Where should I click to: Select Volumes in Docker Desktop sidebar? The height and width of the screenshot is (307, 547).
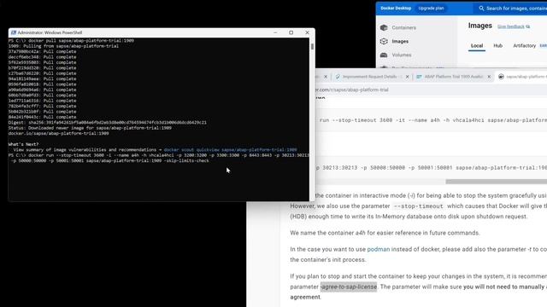pyautogui.click(x=402, y=55)
